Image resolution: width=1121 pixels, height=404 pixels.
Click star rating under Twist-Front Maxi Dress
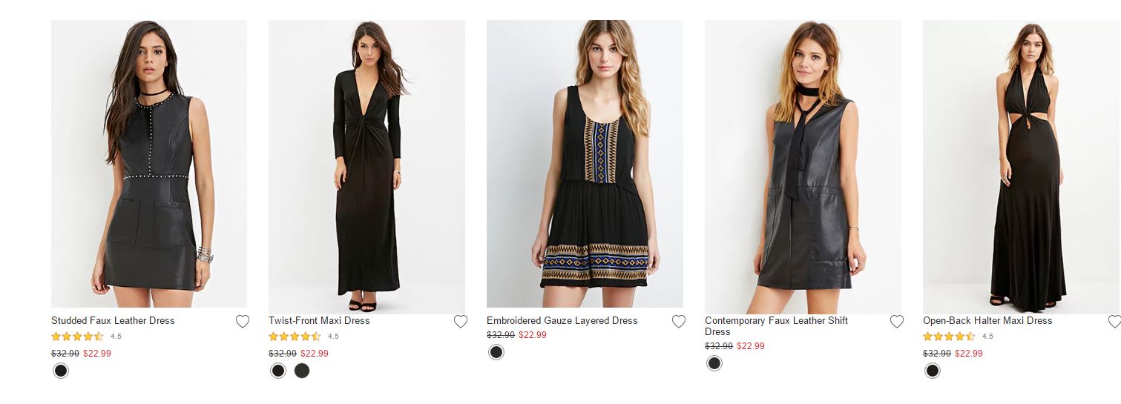tap(295, 337)
